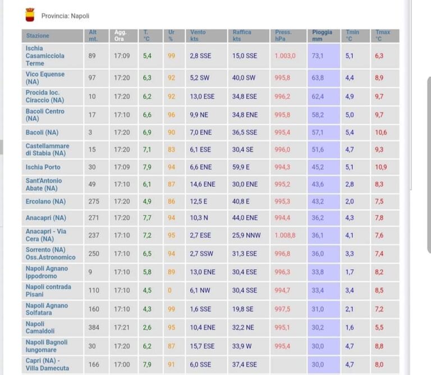
Task: Open the Napoli Camaldoli station
Action: tap(42, 327)
